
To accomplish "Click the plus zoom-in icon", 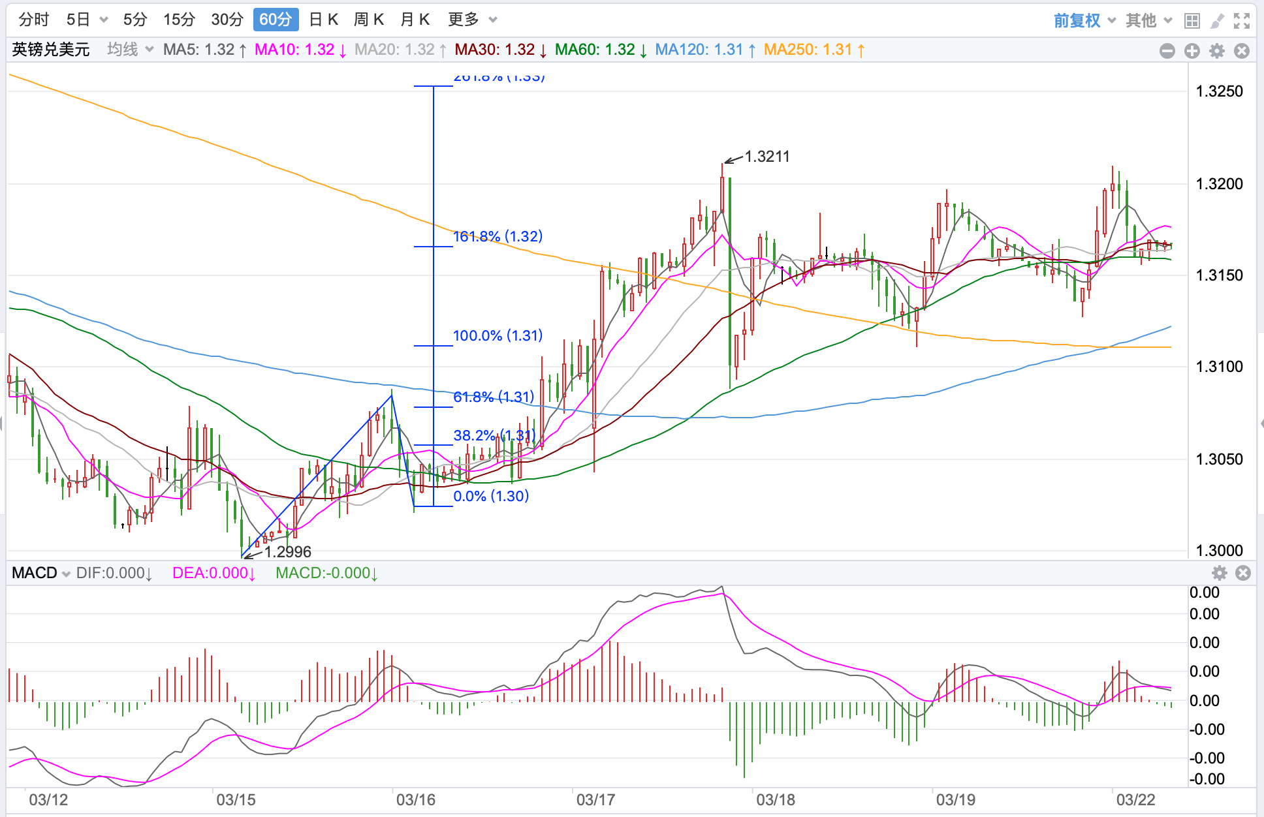I will [1192, 51].
